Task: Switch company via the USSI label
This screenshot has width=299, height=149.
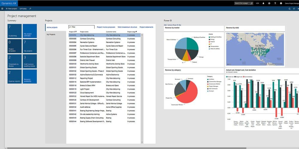Action: 257,3
